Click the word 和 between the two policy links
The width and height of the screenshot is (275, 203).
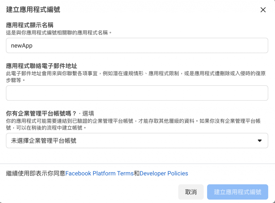coord(137,173)
